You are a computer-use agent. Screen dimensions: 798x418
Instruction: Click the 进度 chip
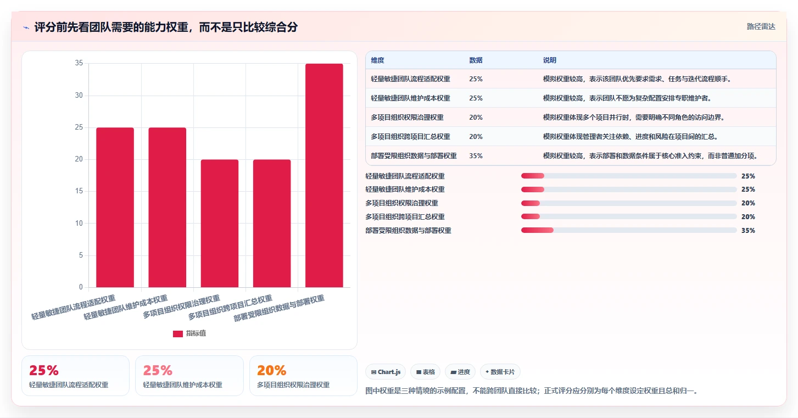(x=460, y=372)
